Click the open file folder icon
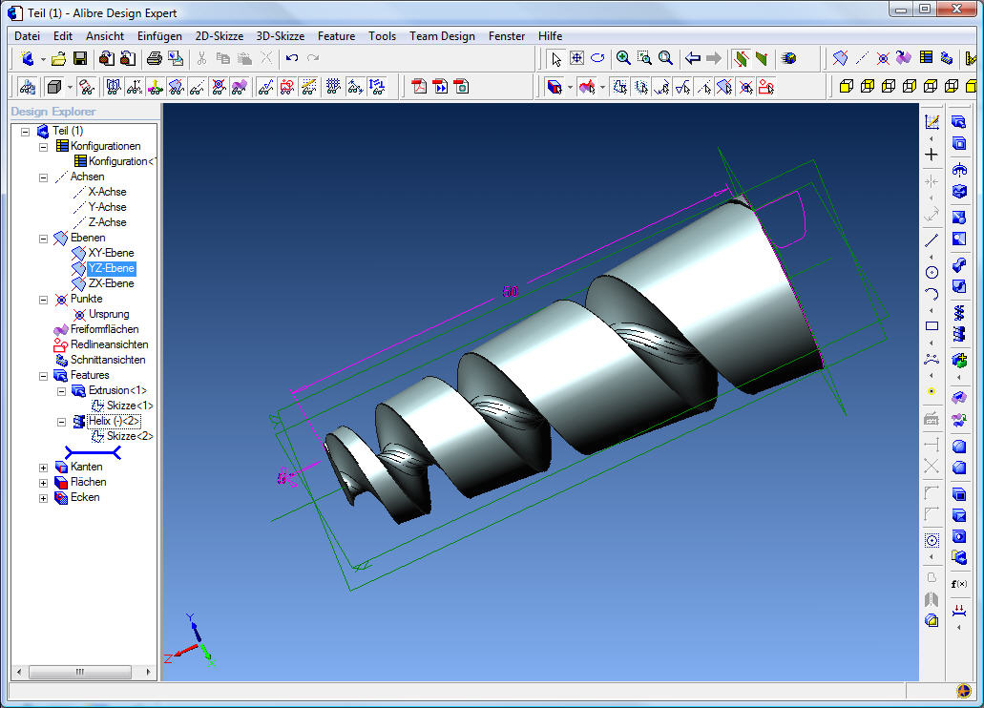 [58, 58]
